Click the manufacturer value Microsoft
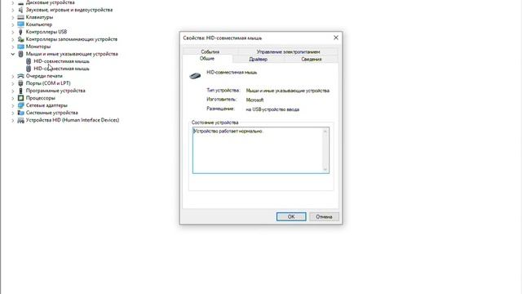Screen dimensions: 522x294 pos(254,100)
